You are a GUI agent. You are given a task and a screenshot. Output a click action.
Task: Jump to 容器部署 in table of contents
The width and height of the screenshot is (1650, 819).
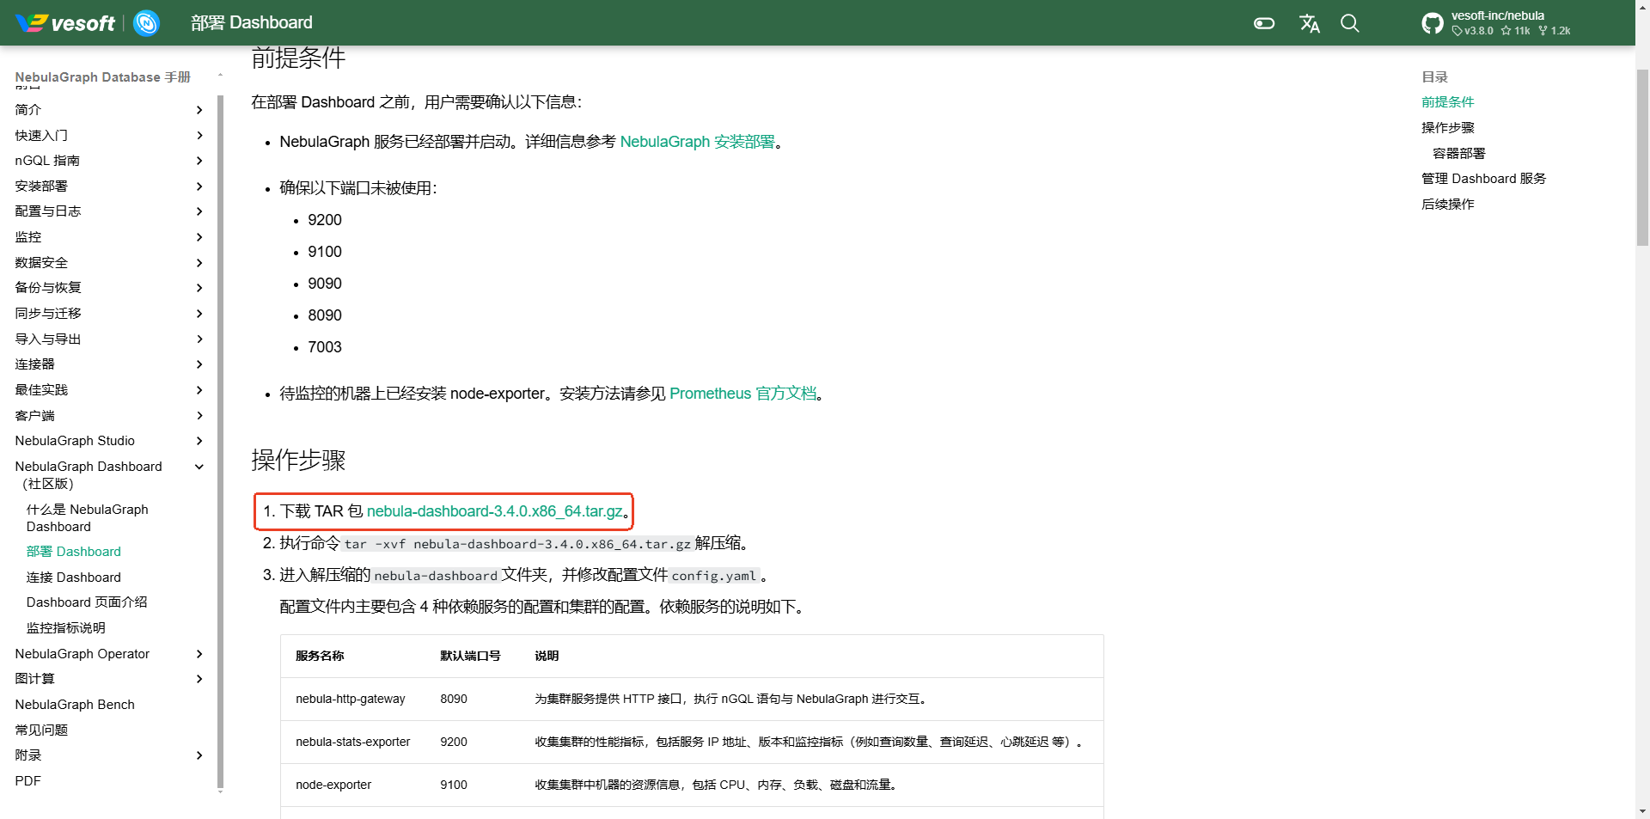tap(1458, 154)
